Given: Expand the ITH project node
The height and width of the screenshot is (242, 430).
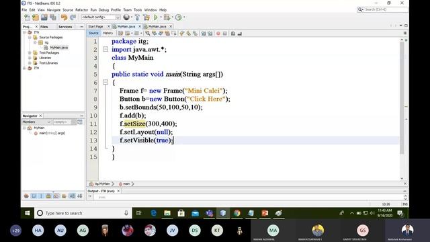Looking at the screenshot, I should point(24,68).
